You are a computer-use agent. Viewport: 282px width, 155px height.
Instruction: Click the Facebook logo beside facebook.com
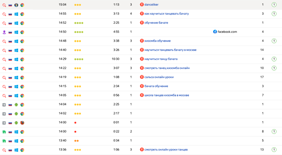tap(215, 32)
